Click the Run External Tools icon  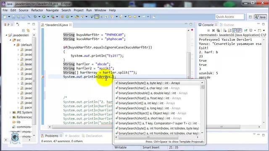[x=53, y=17]
